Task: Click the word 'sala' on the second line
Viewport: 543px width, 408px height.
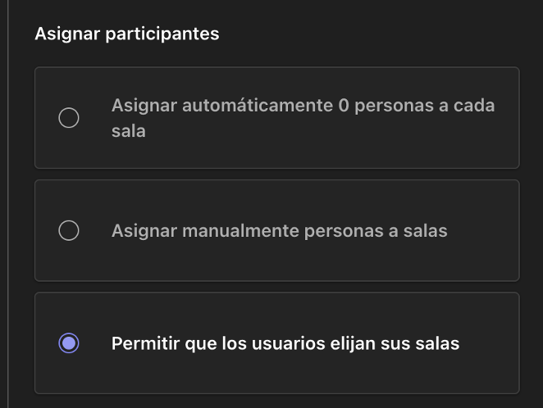Action: tap(129, 131)
